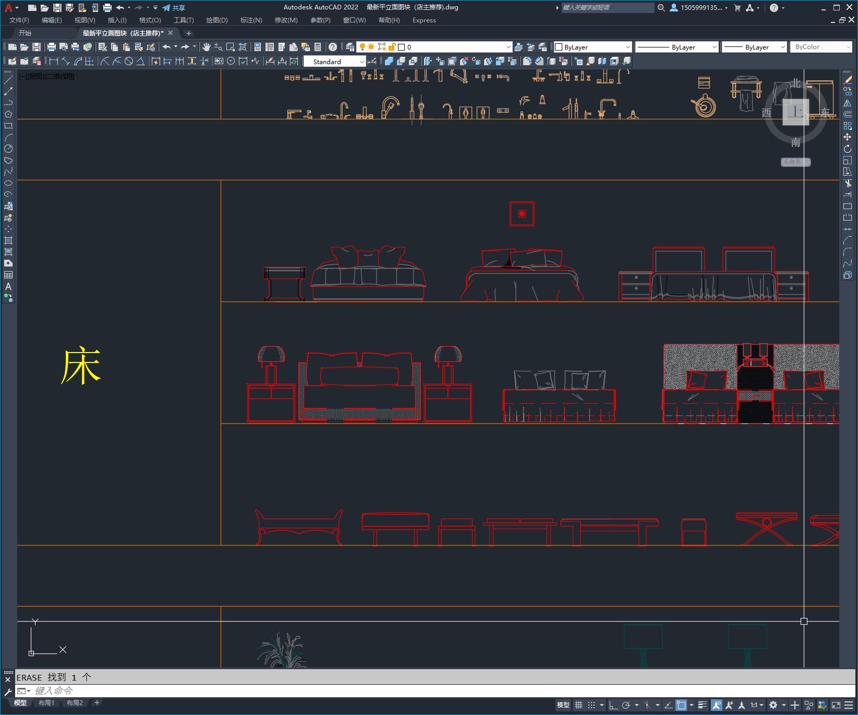Open the Help question mark in Standard toolbar
Image resolution: width=858 pixels, height=715 pixels.
coord(333,47)
